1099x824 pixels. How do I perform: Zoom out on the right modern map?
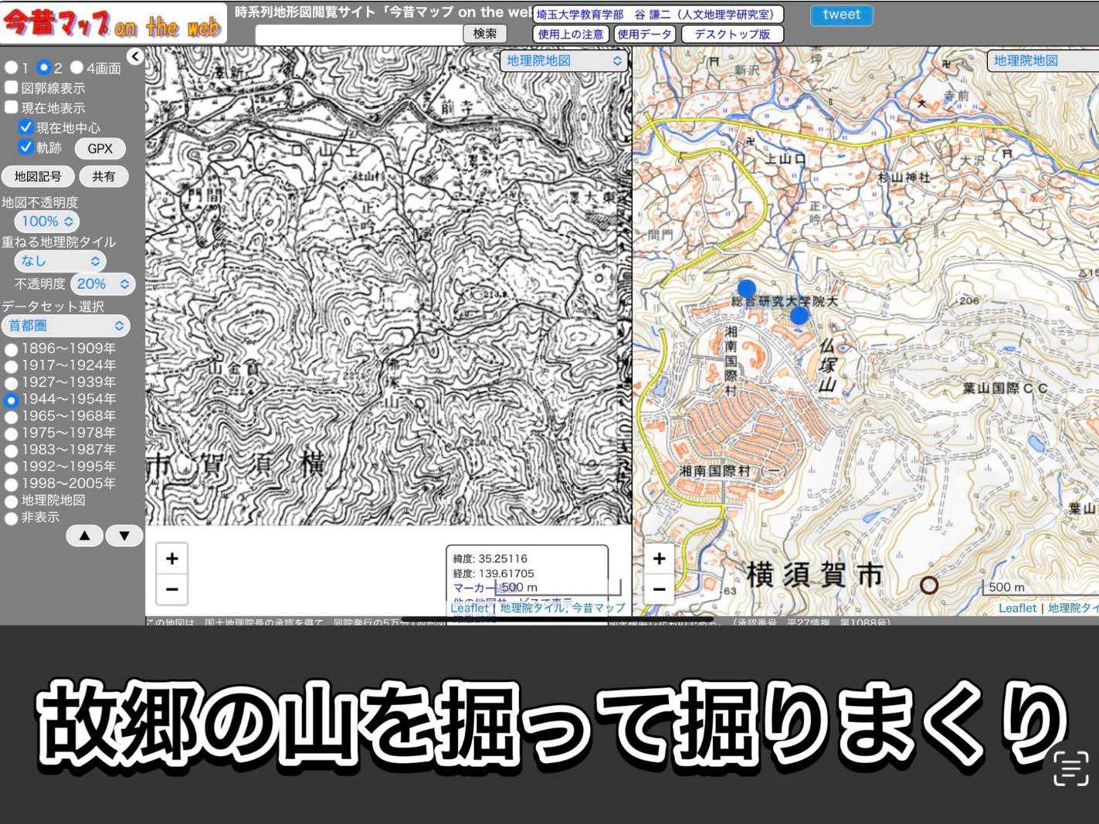tap(659, 590)
